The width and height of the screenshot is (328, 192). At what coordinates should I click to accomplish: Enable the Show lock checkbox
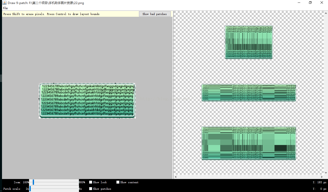91,182
